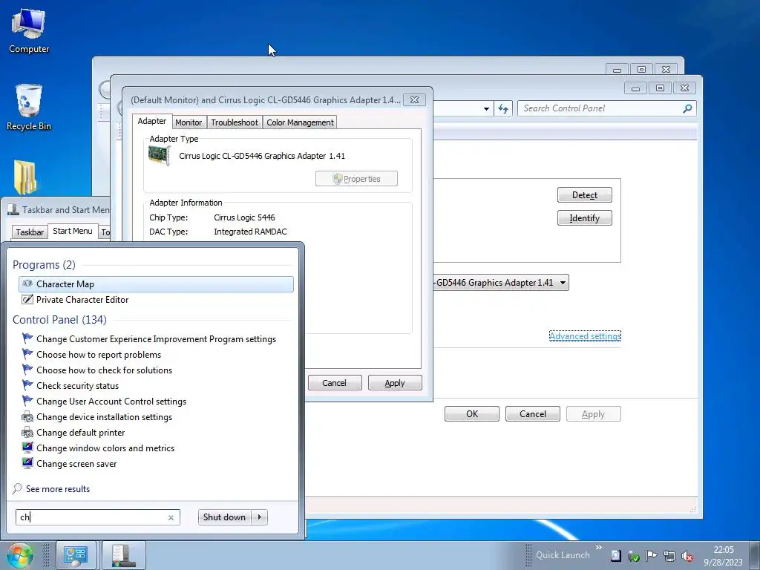The width and height of the screenshot is (760, 570).
Task: Click the Character Map icon
Action: point(27,284)
